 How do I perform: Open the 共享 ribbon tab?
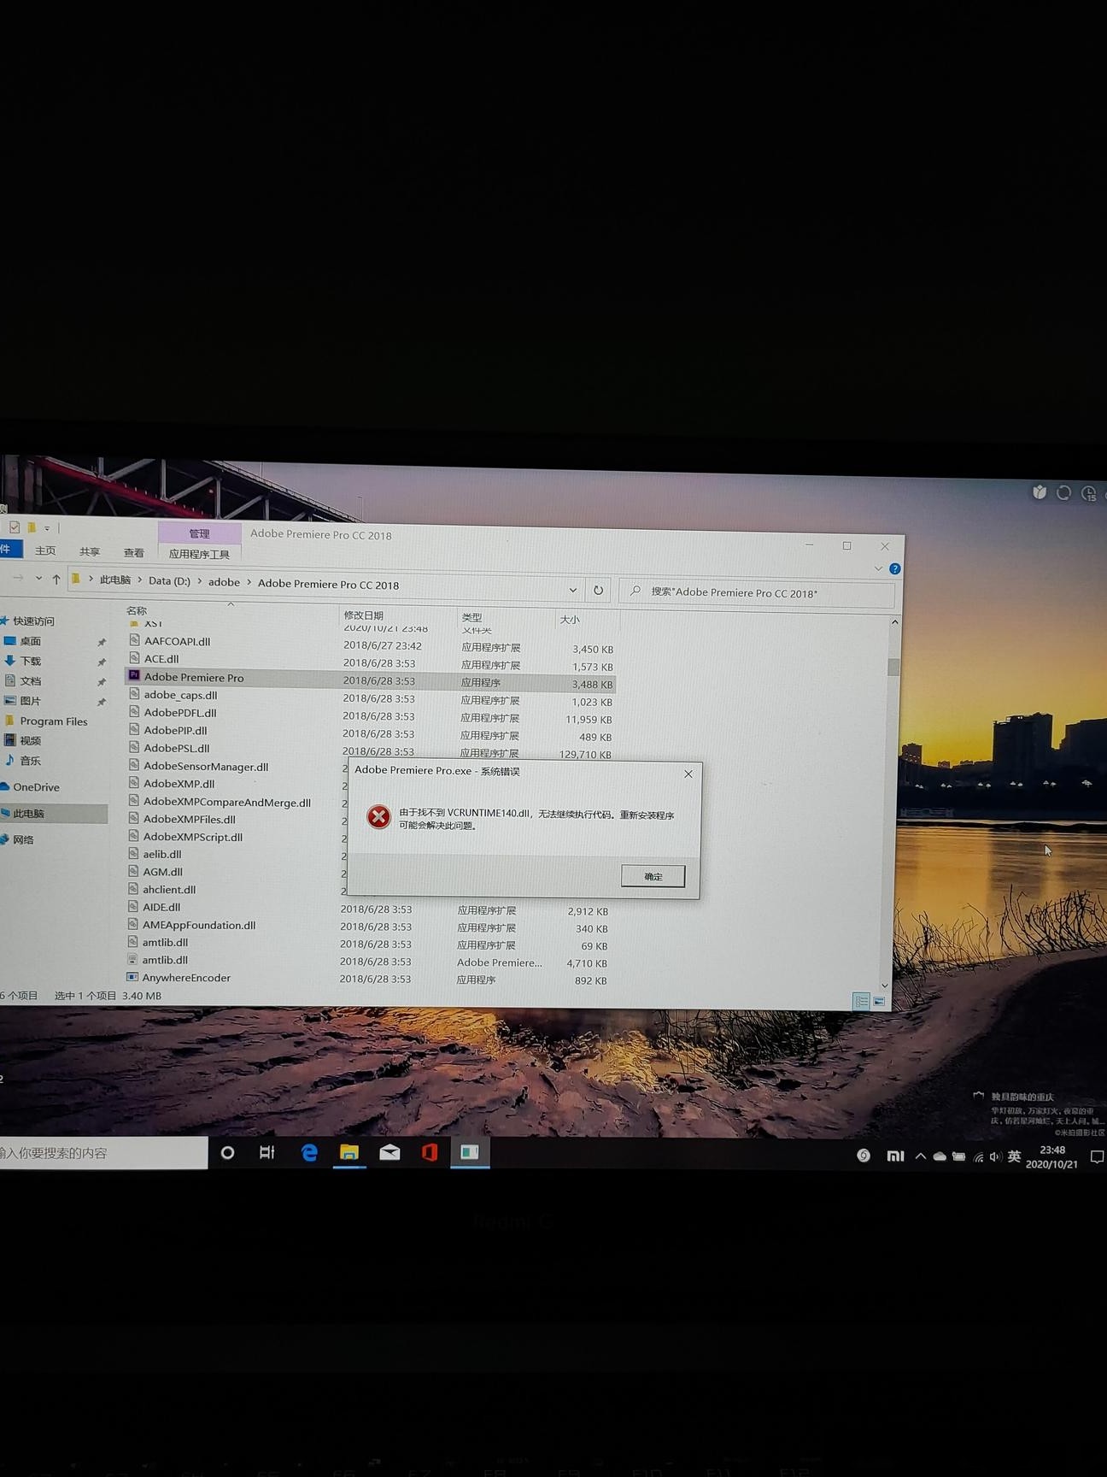(x=89, y=552)
